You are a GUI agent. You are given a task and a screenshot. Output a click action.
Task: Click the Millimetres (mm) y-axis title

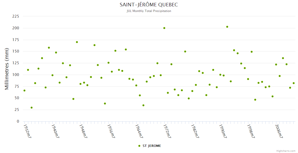click(7, 69)
